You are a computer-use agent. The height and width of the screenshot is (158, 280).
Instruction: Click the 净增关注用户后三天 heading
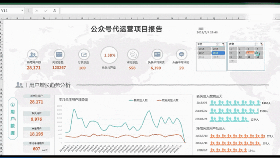click(211, 129)
